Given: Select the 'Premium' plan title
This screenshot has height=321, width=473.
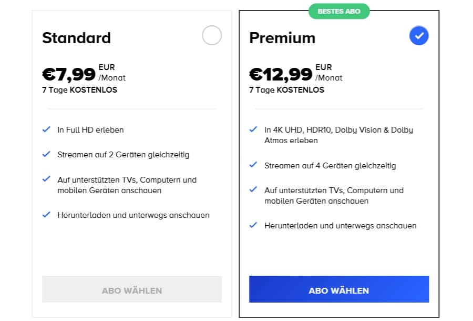Looking at the screenshot, I should (x=282, y=38).
